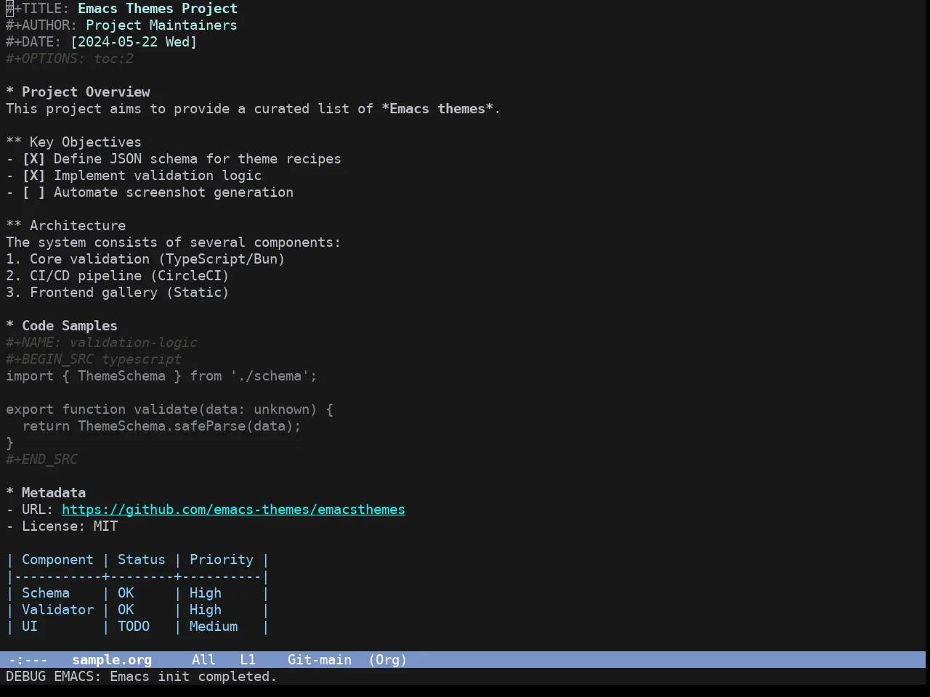Viewport: 930px width, 697px height.
Task: Click the (Org) major mode indicator
Action: [387, 660]
